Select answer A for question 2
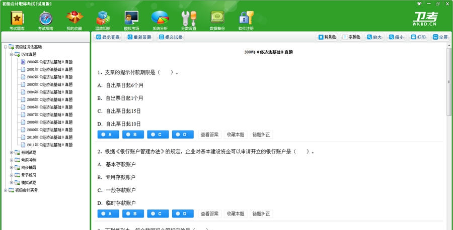 (x=108, y=214)
